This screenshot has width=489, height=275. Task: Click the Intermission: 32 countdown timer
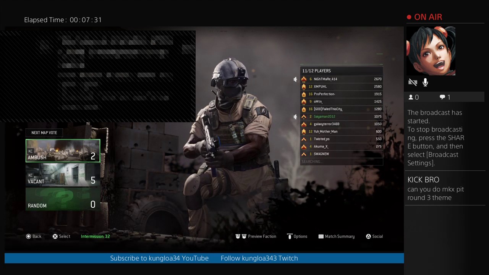95,236
